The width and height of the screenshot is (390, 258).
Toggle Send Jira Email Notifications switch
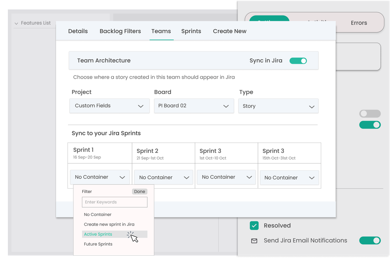(x=370, y=240)
